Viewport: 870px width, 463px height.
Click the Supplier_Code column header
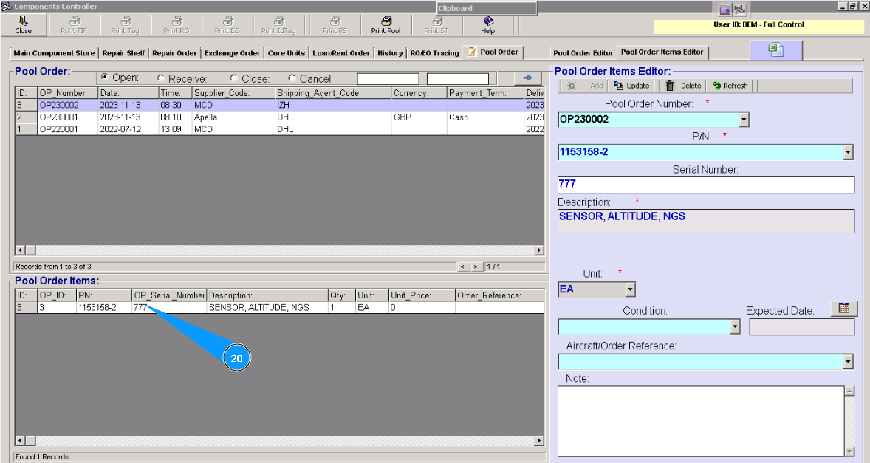(233, 93)
